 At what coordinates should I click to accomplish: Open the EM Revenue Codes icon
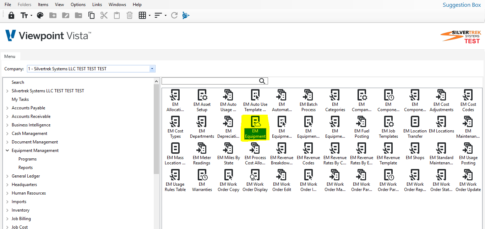(309, 154)
